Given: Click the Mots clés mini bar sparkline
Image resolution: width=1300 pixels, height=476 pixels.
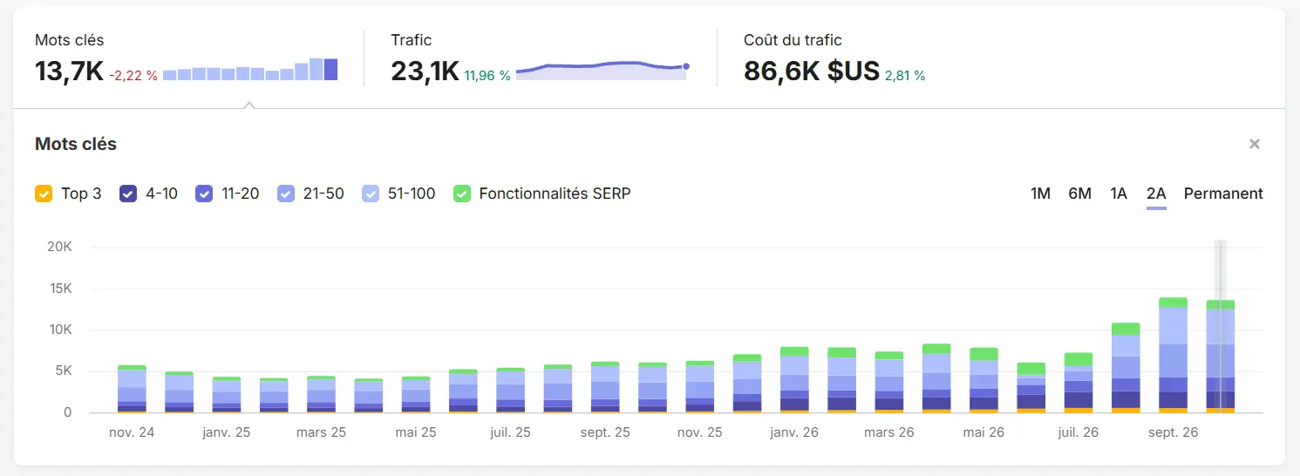Looking at the screenshot, I should pyautogui.click(x=250, y=69).
